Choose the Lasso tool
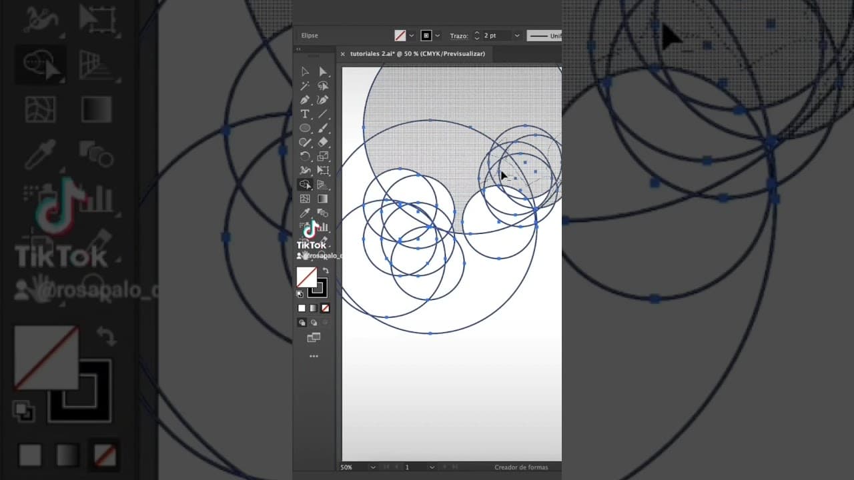Image resolution: width=854 pixels, height=480 pixels. coord(323,86)
